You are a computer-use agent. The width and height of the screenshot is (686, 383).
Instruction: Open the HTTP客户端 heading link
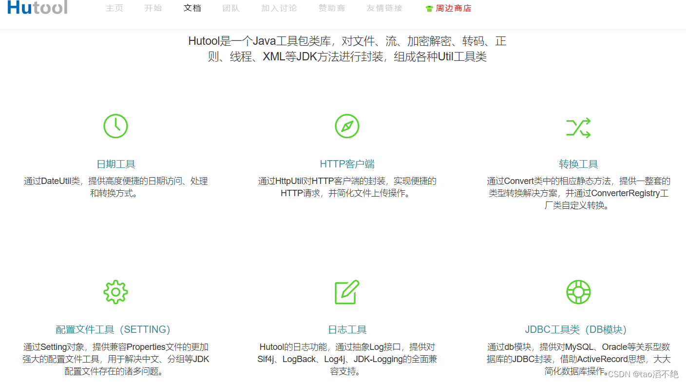(347, 164)
